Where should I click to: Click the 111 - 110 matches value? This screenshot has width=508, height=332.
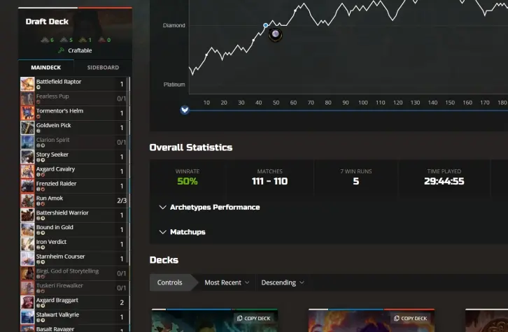click(x=269, y=181)
